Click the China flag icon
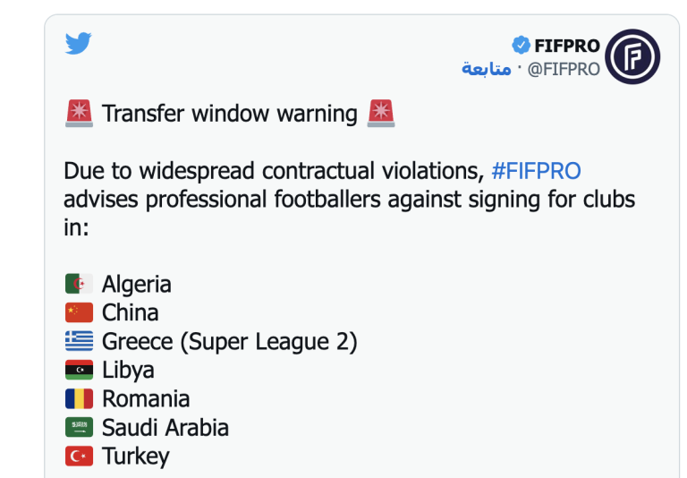Screen dimensions: 687x478 (x=79, y=312)
